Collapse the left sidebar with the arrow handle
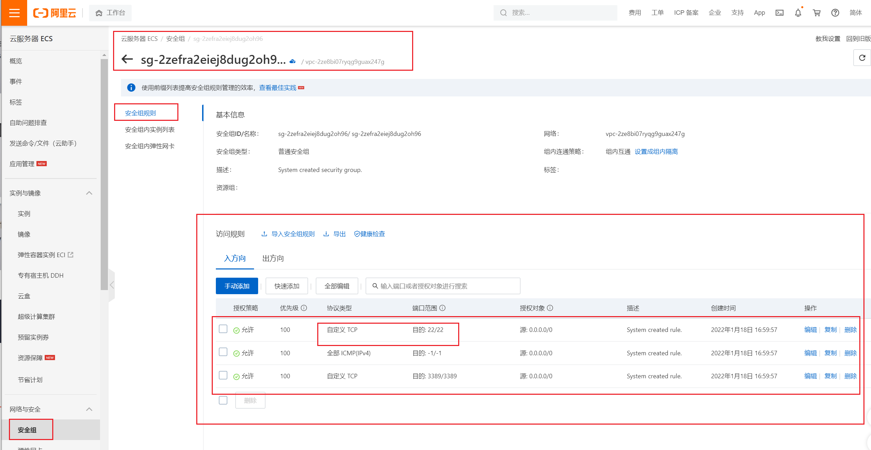The width and height of the screenshot is (871, 450). tap(112, 285)
